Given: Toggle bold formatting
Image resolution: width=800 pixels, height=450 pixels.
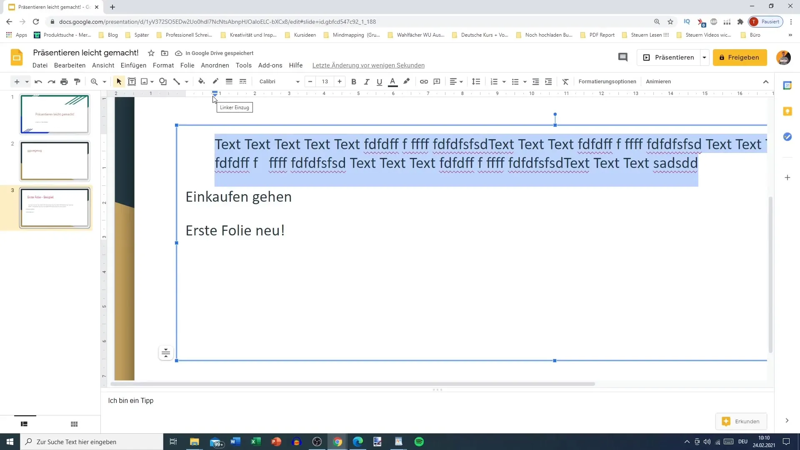Looking at the screenshot, I should pos(354,82).
